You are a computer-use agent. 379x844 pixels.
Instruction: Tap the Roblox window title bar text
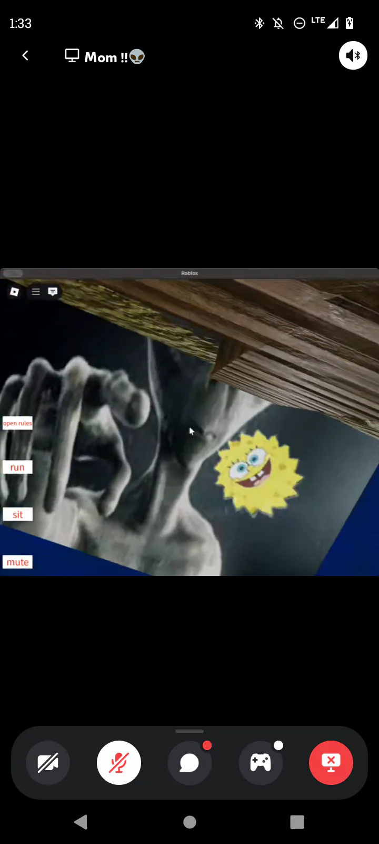189,273
